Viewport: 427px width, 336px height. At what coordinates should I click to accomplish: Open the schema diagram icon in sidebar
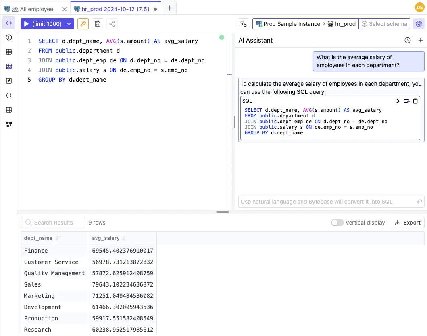(8, 124)
